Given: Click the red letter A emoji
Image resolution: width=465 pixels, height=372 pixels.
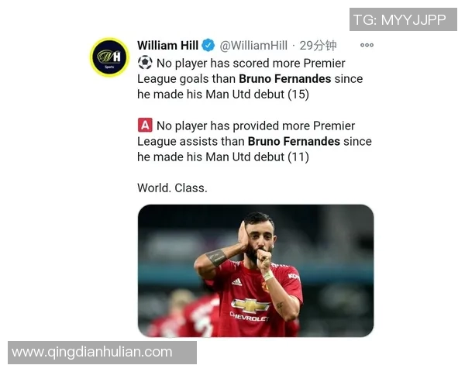Looking at the screenshot, I should click(145, 126).
